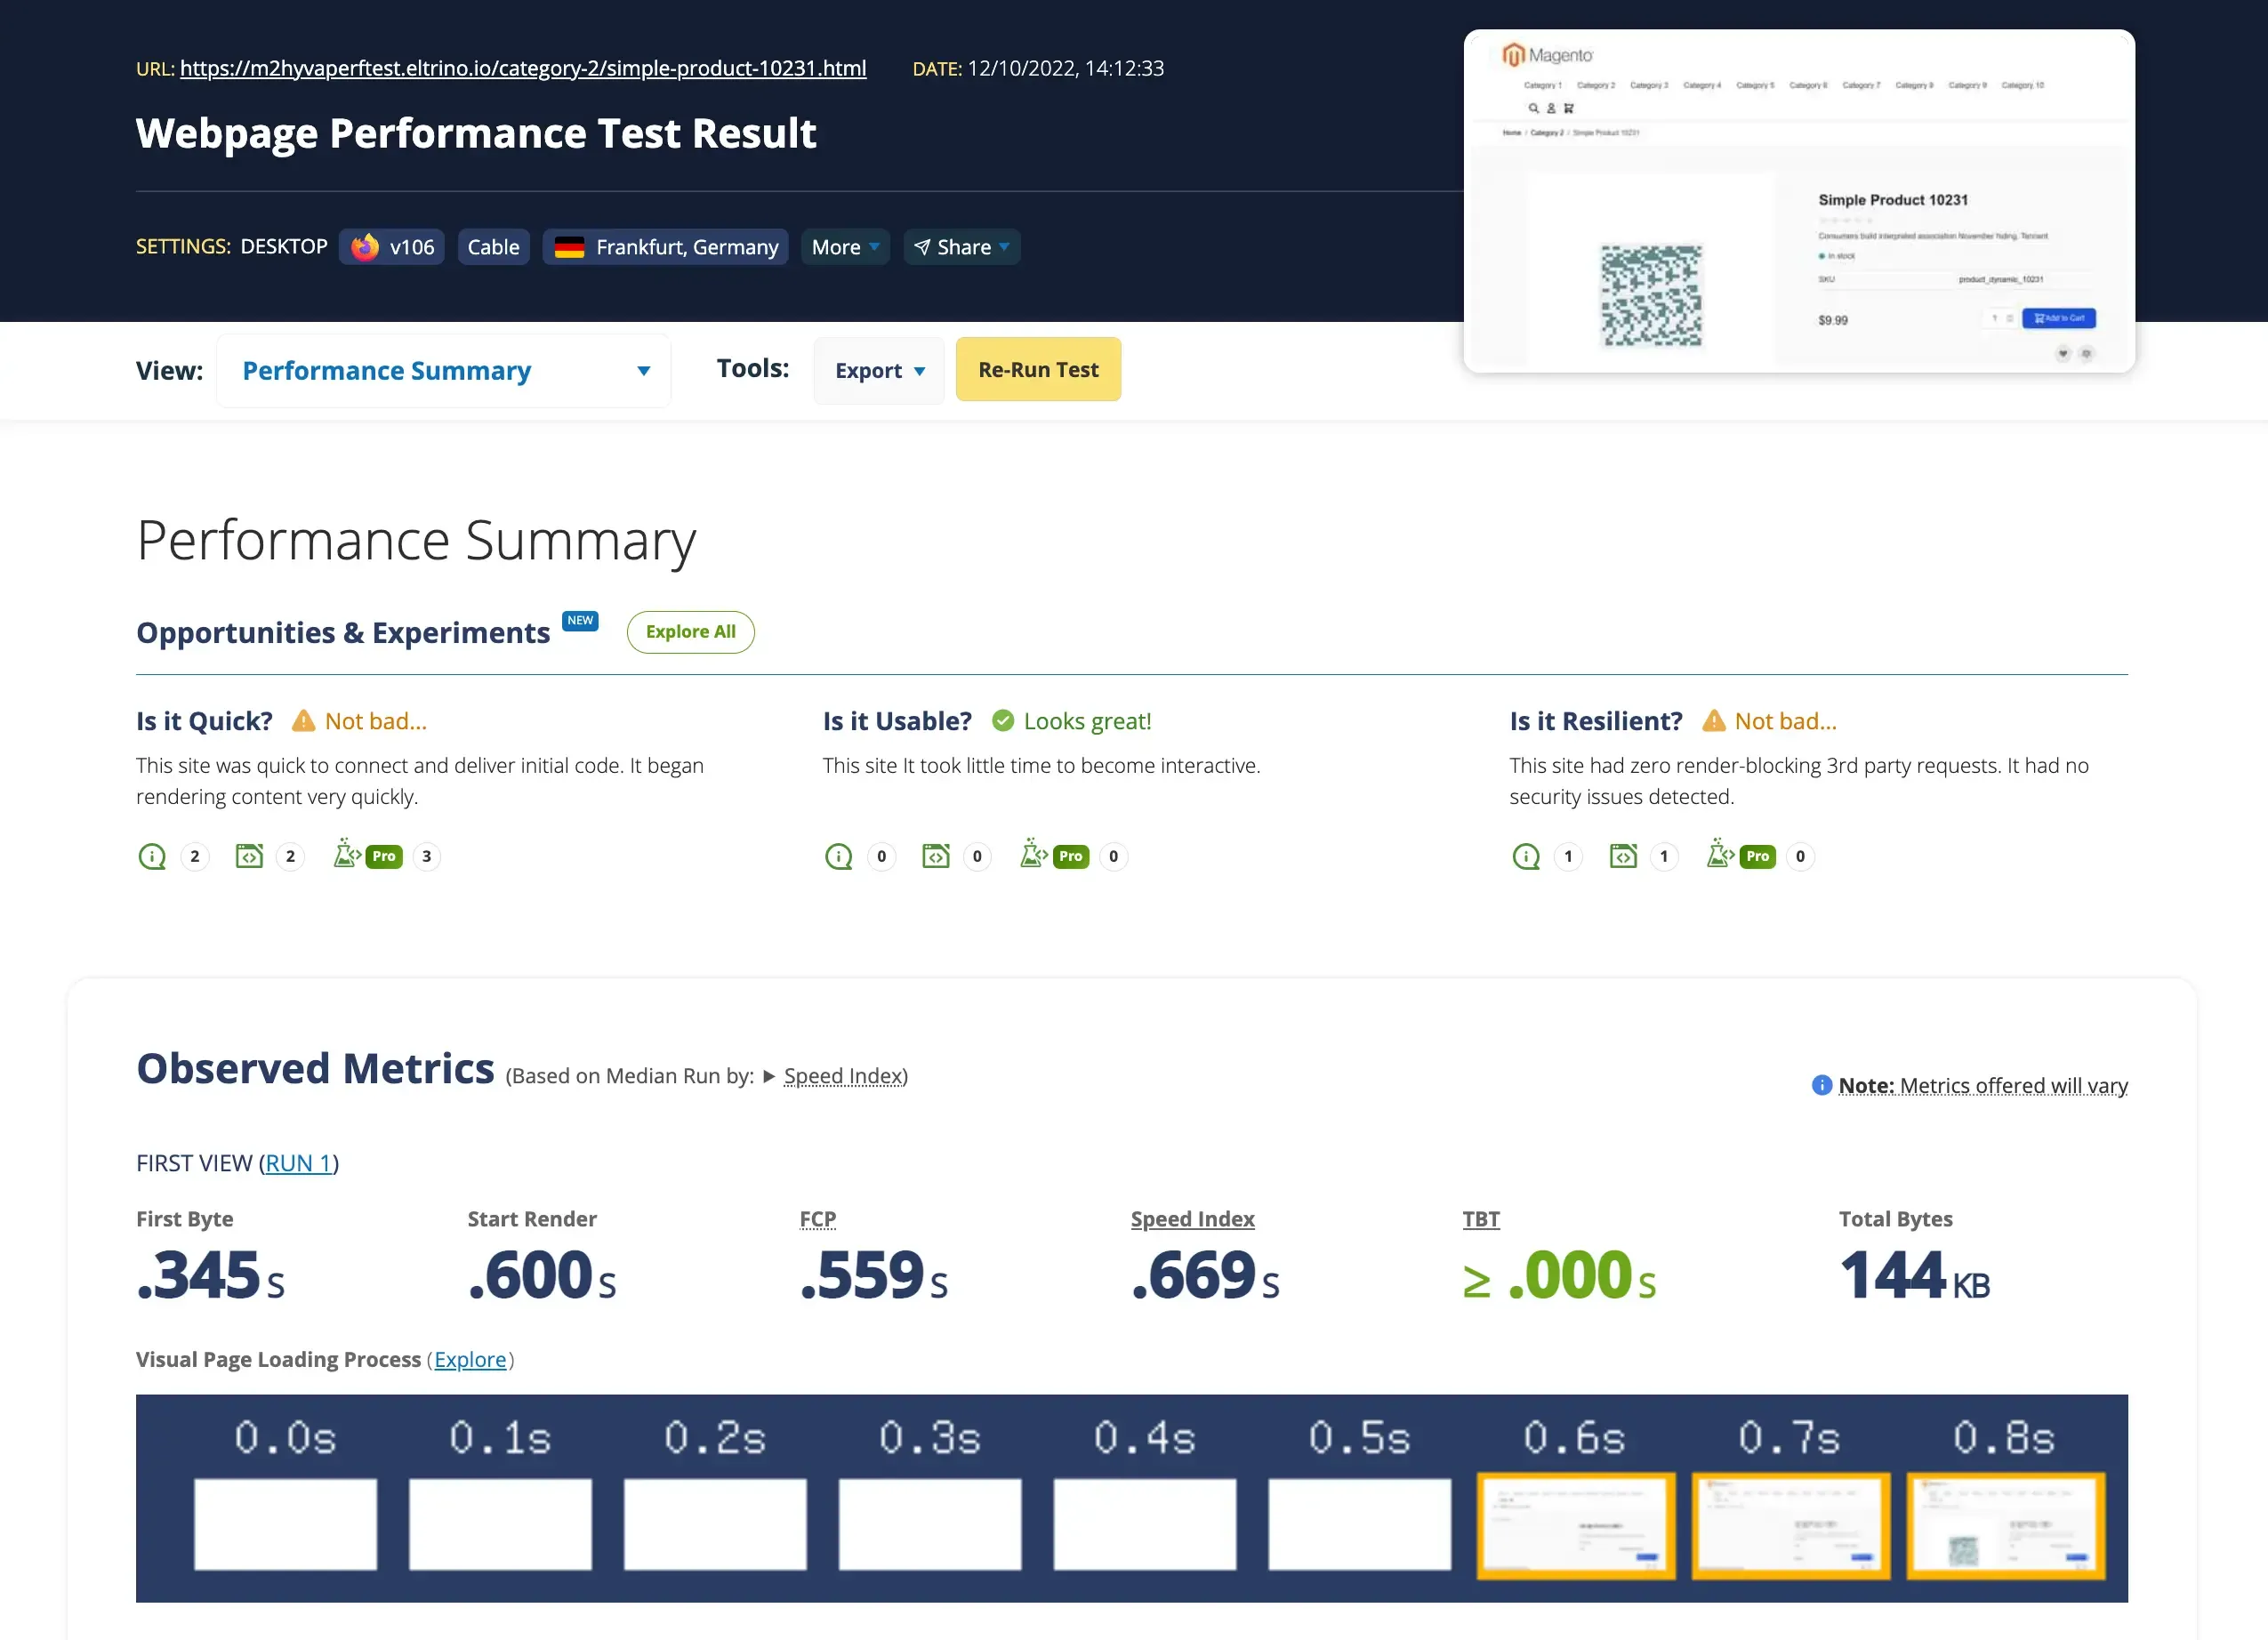
Task: Open the tested product page URL link
Action: (523, 68)
